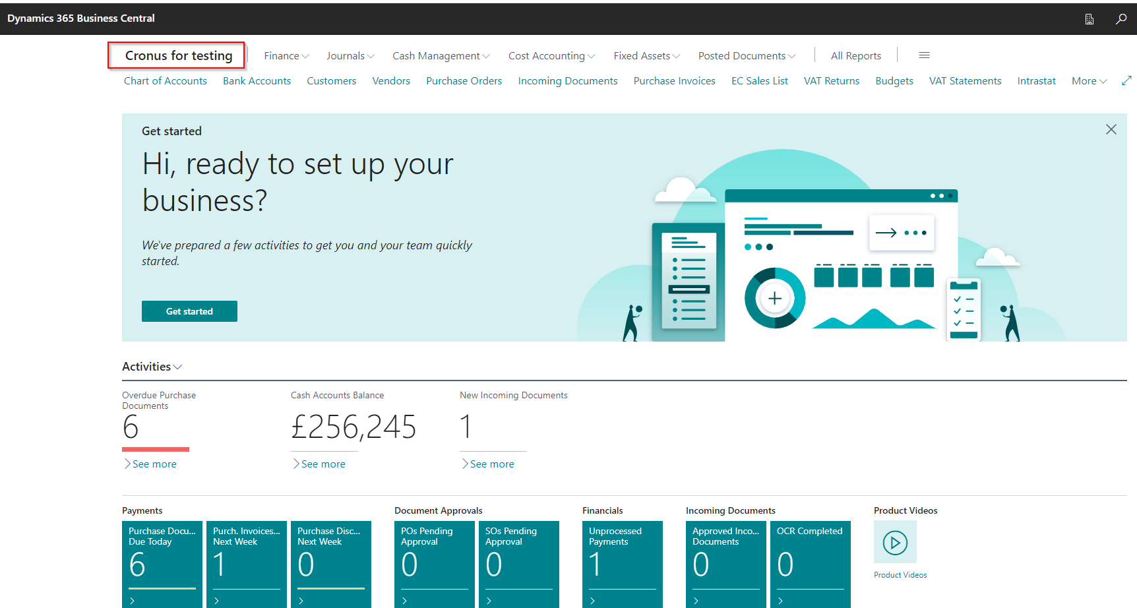
Task: Click arrow on POs Pending Approval tile
Action: pos(405,601)
